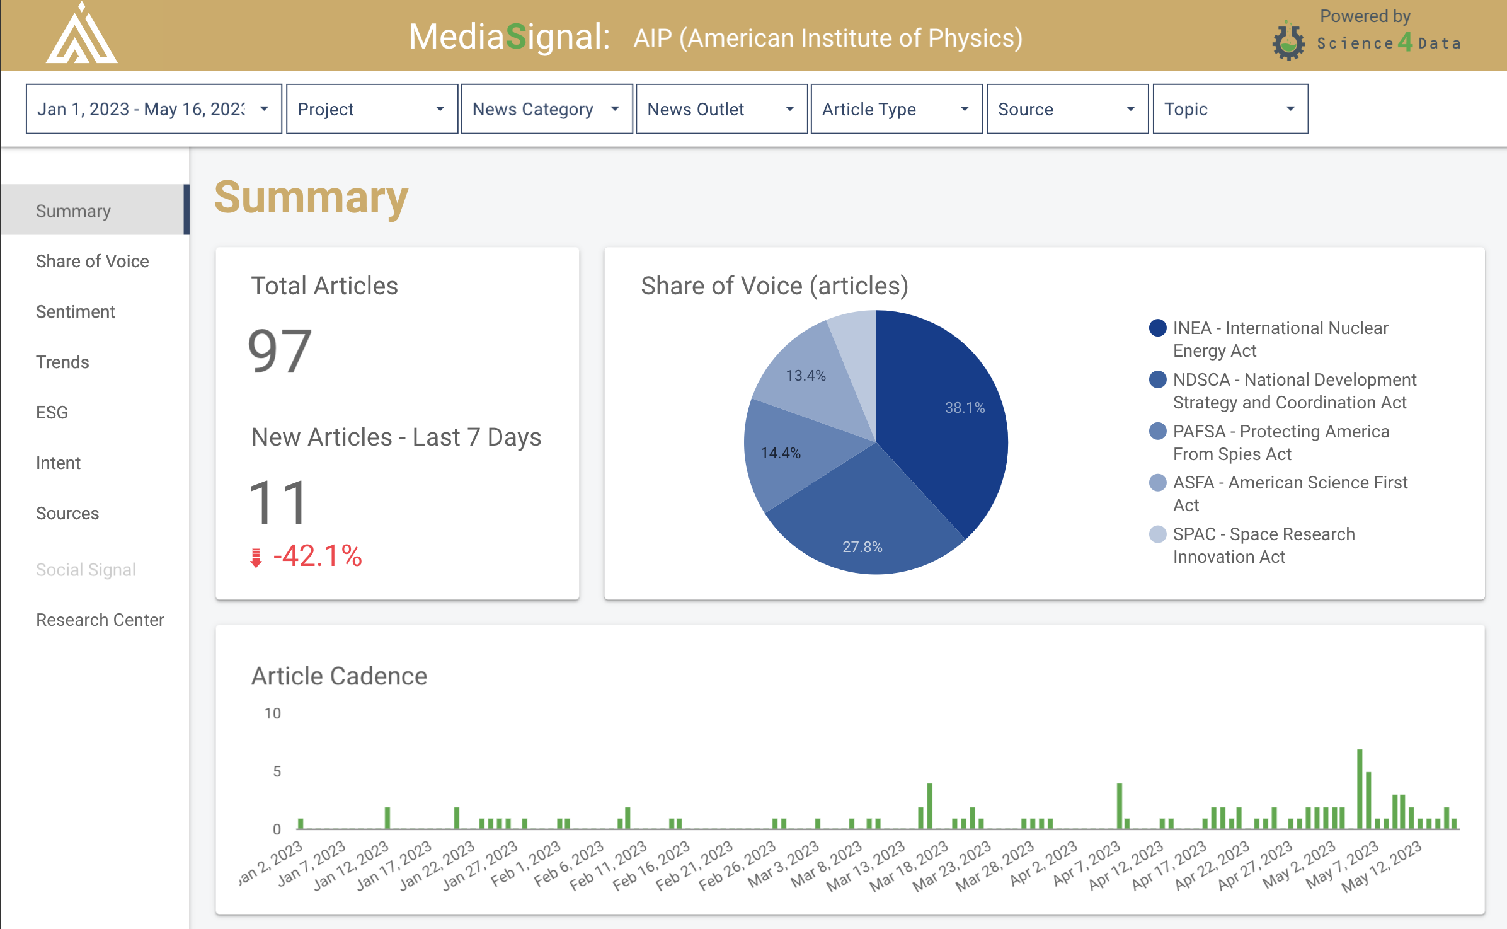Select Summary in the sidebar
1507x929 pixels.
click(95, 211)
